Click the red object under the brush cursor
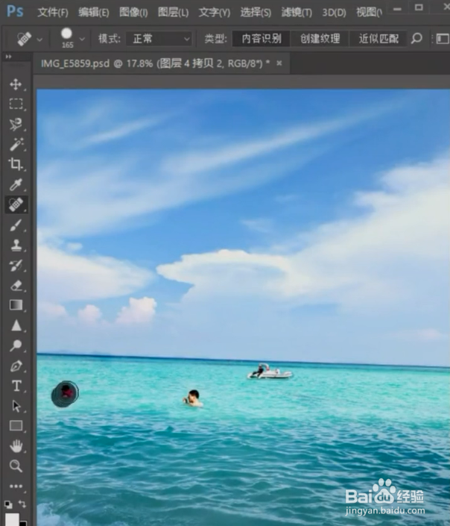Image resolution: width=450 pixels, height=526 pixels. [x=67, y=392]
